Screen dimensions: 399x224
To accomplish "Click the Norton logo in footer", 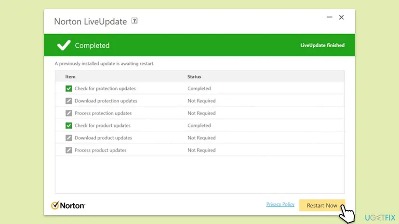I will point(68,205).
